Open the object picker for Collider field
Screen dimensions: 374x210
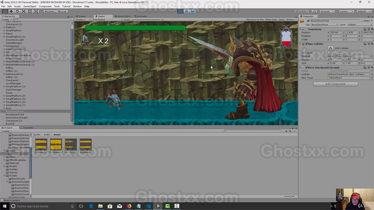pyautogui.click(x=372, y=74)
